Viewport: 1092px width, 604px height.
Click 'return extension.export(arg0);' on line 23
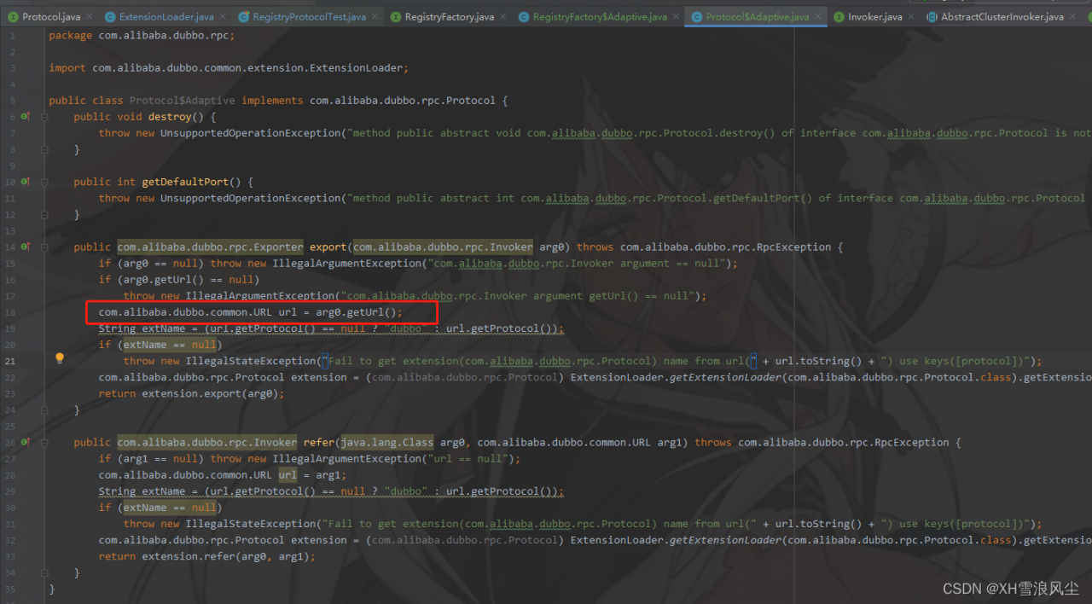click(x=191, y=394)
